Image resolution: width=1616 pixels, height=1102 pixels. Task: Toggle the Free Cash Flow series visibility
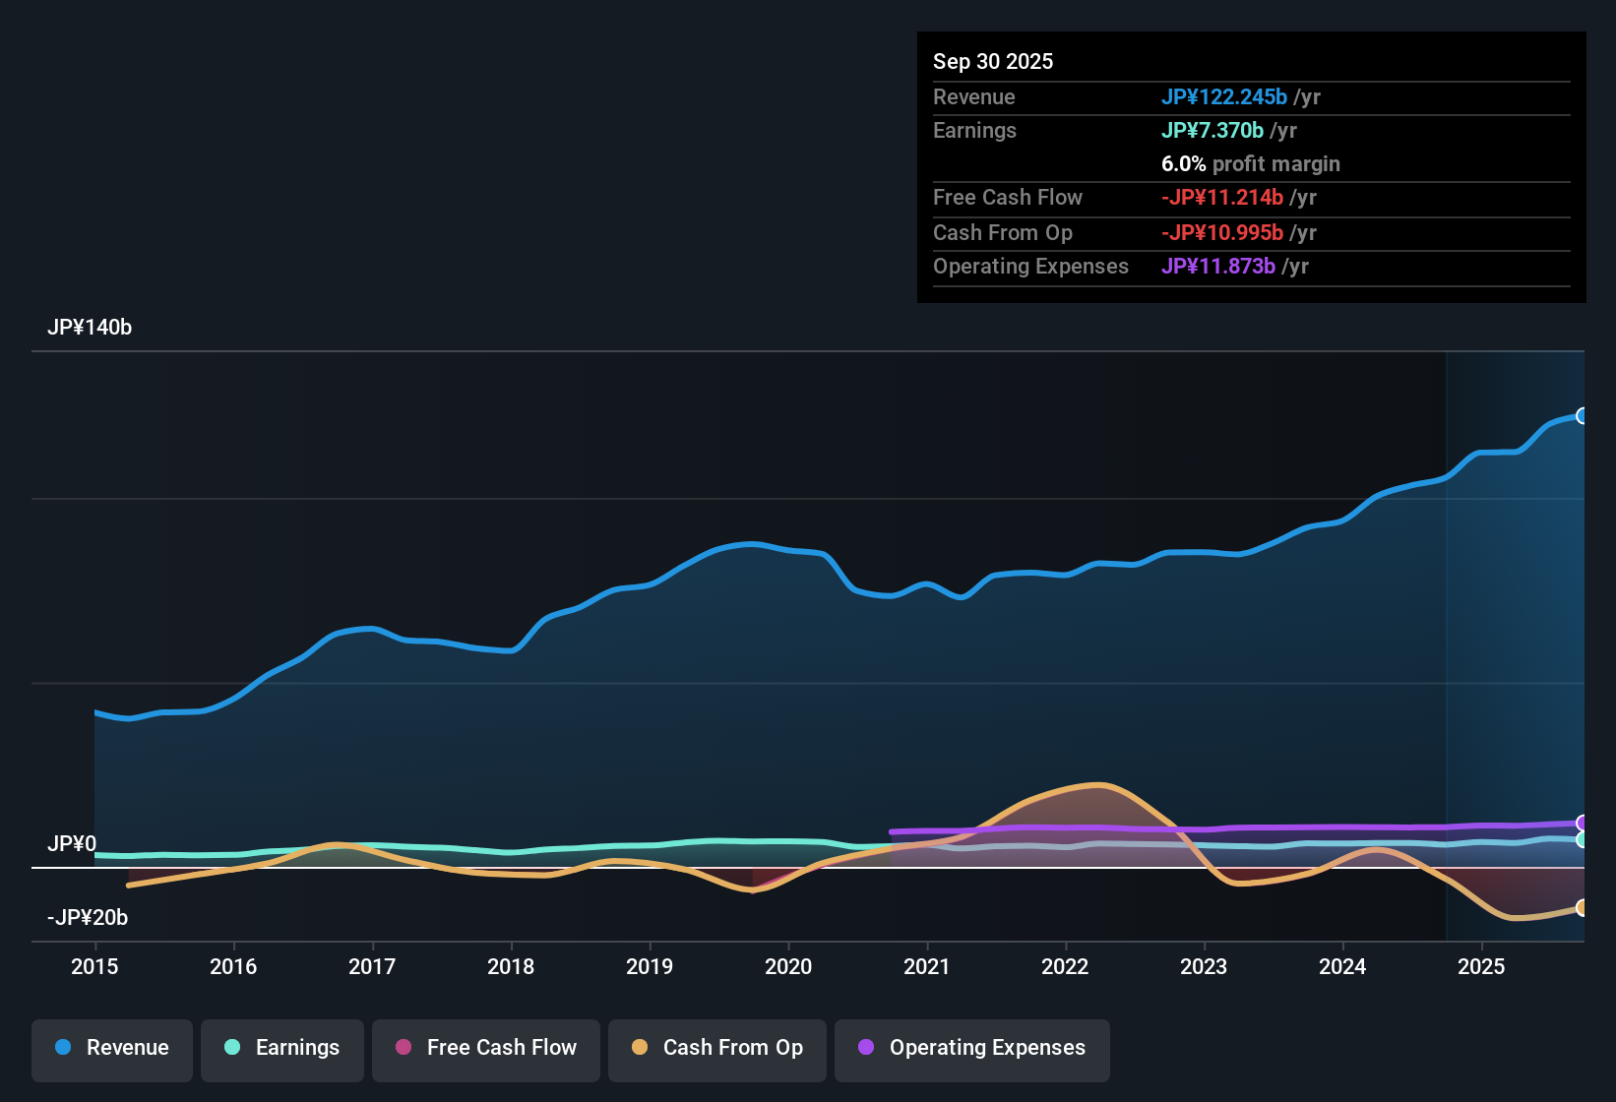(485, 1049)
